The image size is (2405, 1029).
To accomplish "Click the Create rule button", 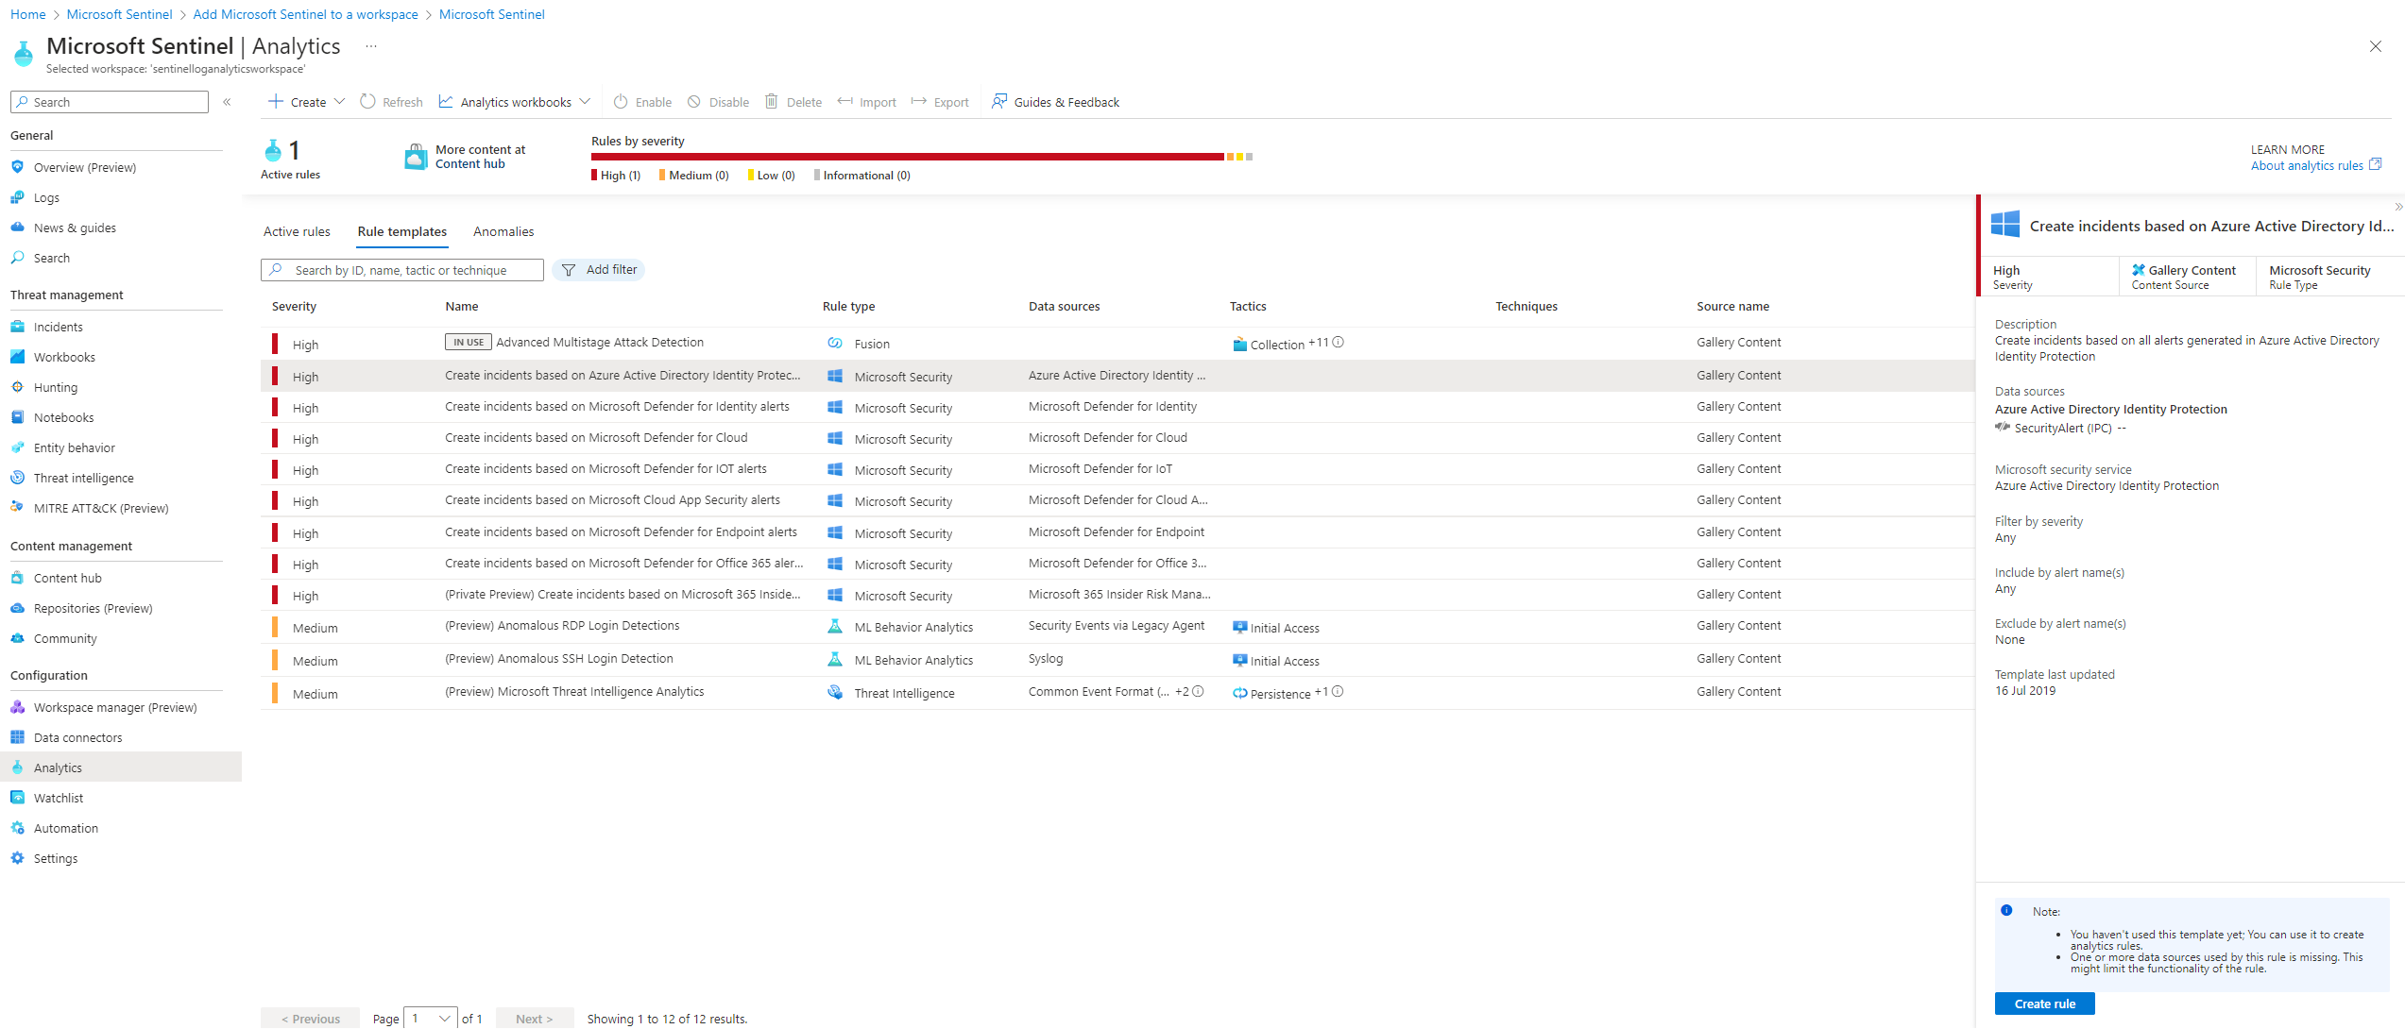I will coord(2045,1004).
